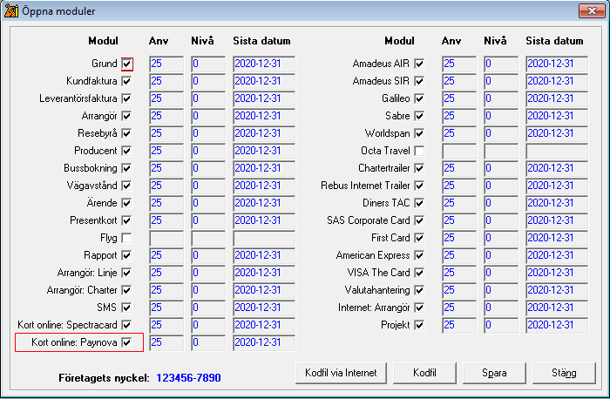Viewport: 610px width, 399px height.
Task: Click the Anv field for Rebus Internet Trailer
Action: 459,186
